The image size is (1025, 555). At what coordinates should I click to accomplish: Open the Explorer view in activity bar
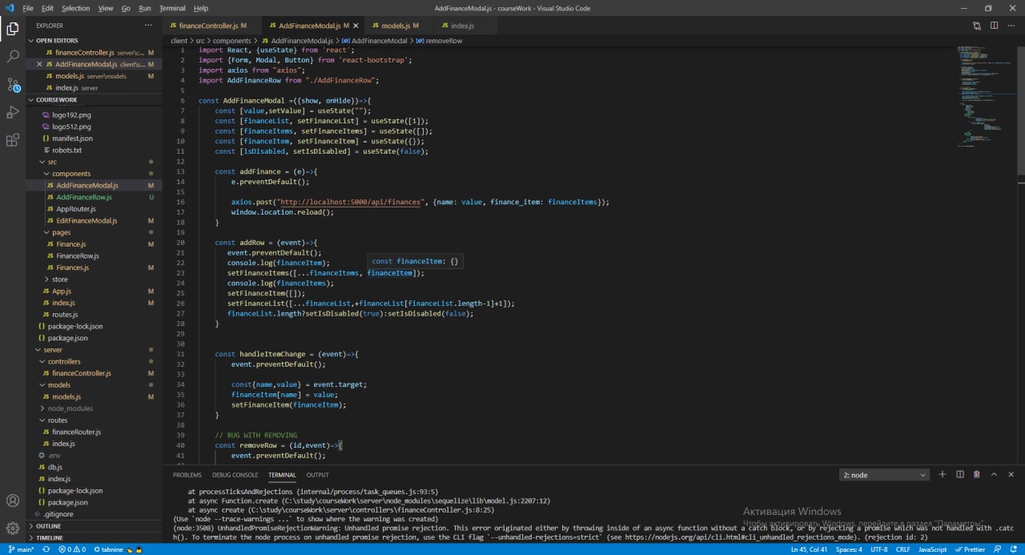click(x=13, y=29)
